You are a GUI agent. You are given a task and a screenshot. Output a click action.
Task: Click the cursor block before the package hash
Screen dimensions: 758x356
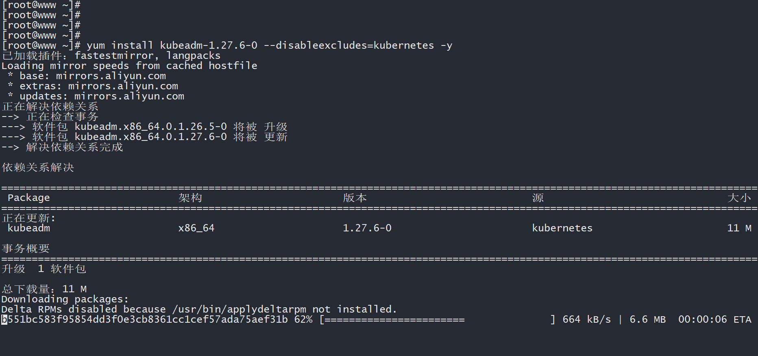coord(4,320)
